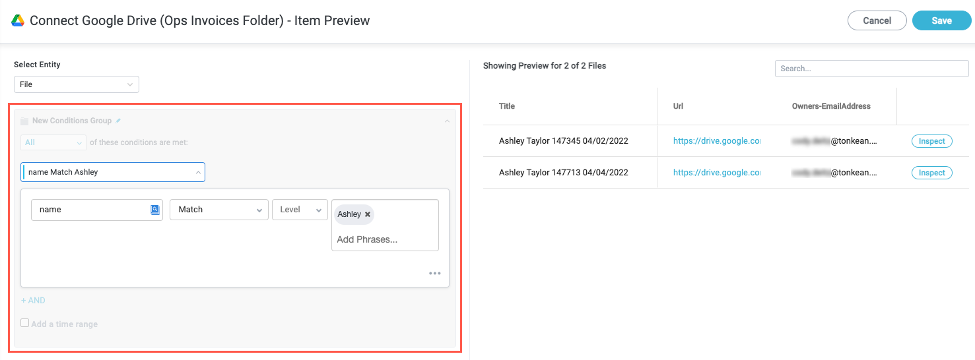Click the pencil icon to rename conditions group
975x360 pixels.
118,121
